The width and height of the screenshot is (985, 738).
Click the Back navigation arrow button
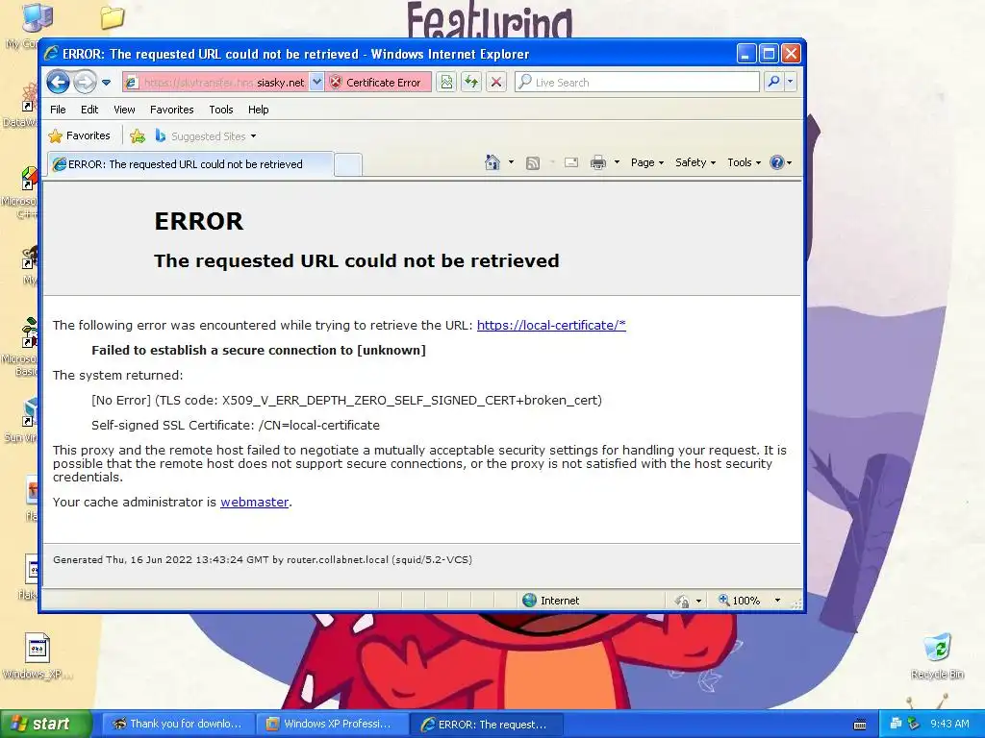58,82
